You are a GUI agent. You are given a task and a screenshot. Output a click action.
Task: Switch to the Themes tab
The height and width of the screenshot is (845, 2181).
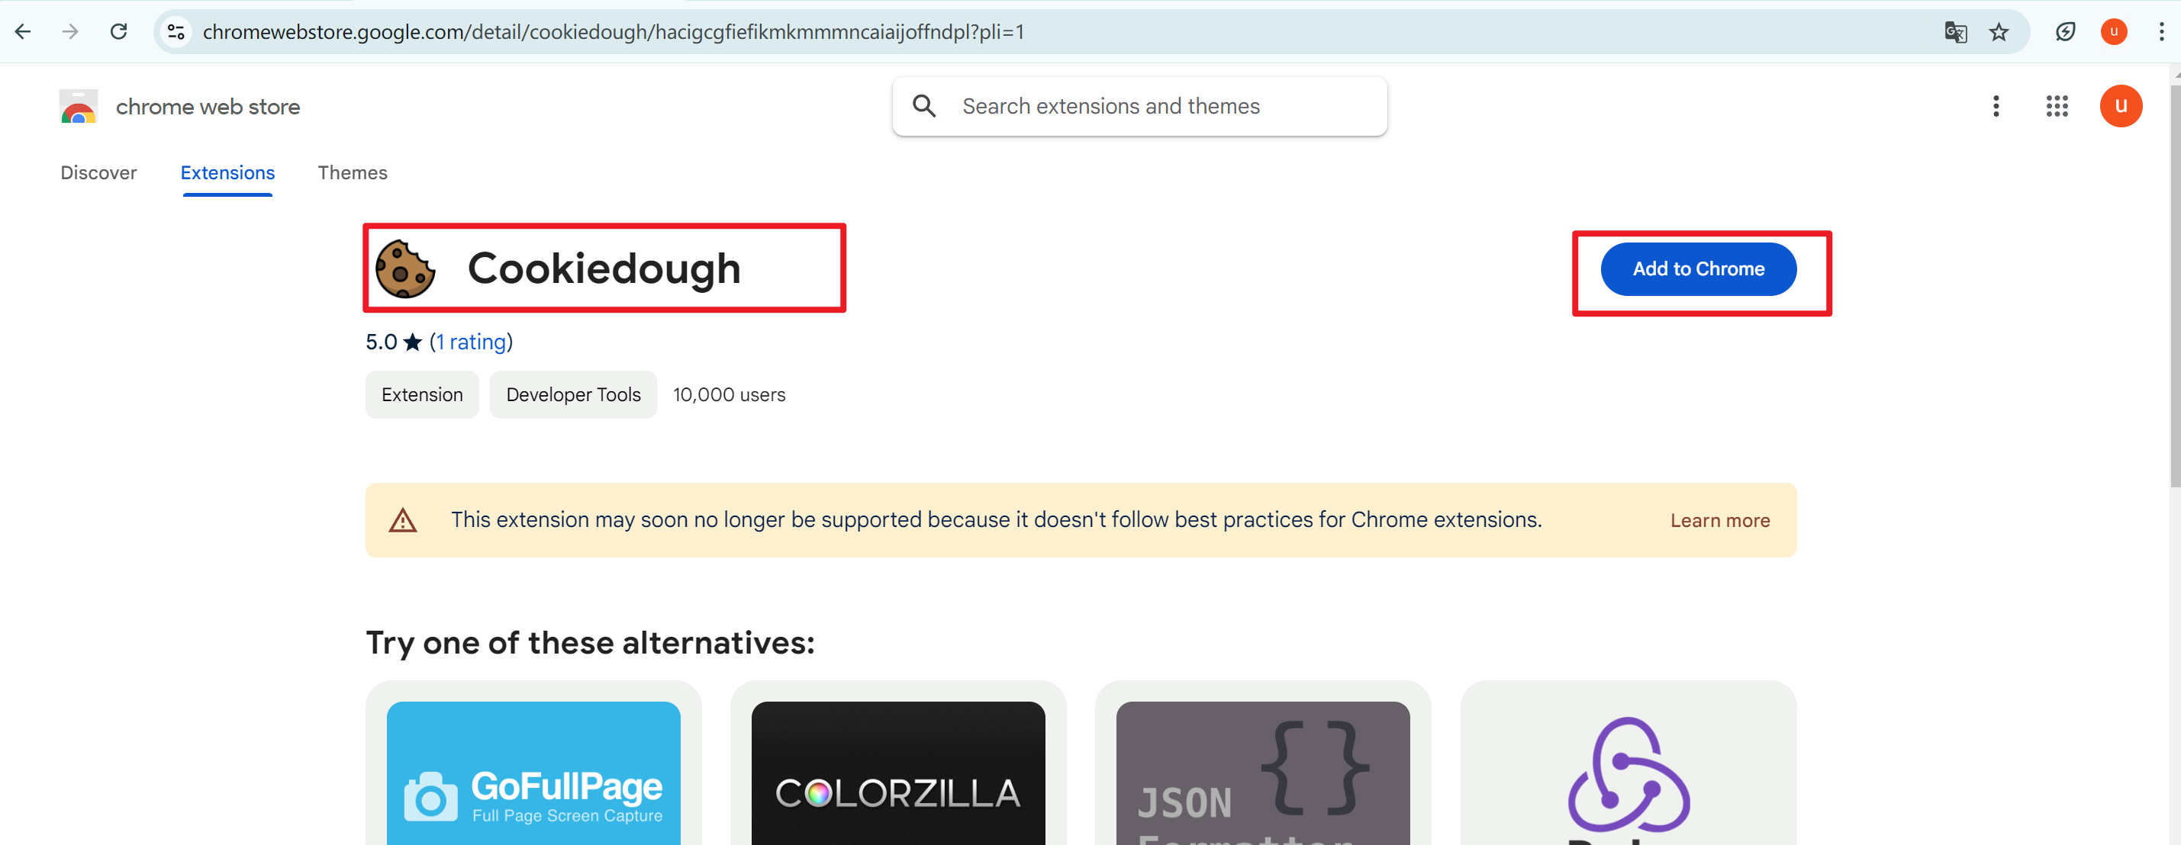pos(353,172)
